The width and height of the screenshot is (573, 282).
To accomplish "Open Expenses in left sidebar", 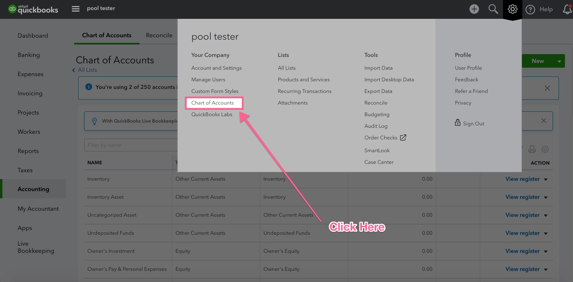I will [30, 74].
